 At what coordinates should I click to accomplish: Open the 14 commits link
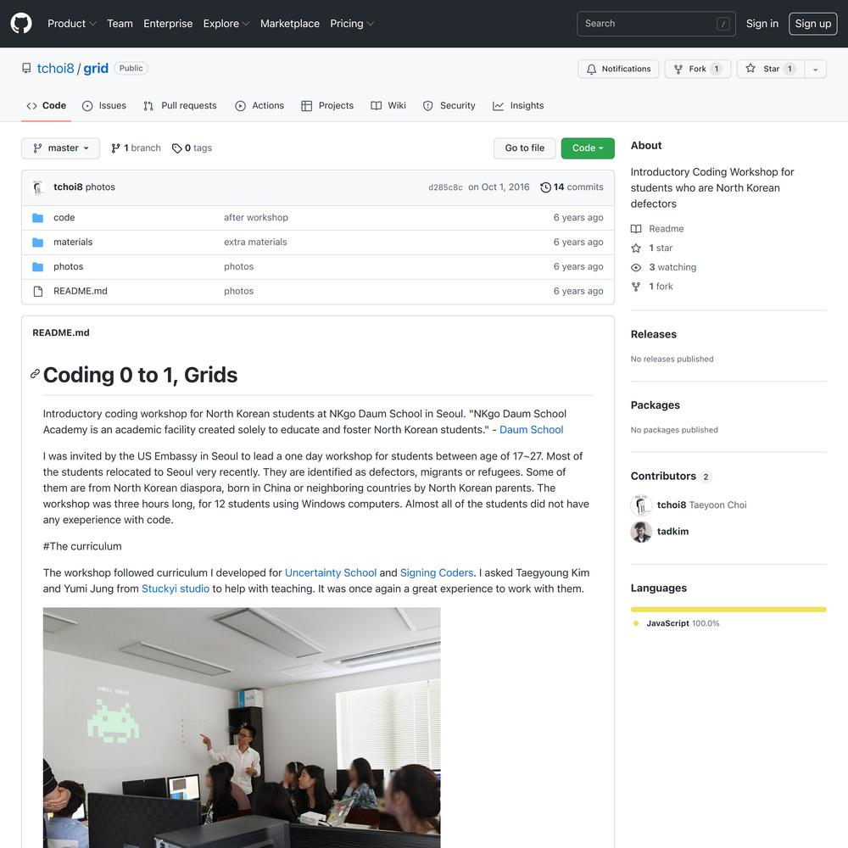pos(572,187)
